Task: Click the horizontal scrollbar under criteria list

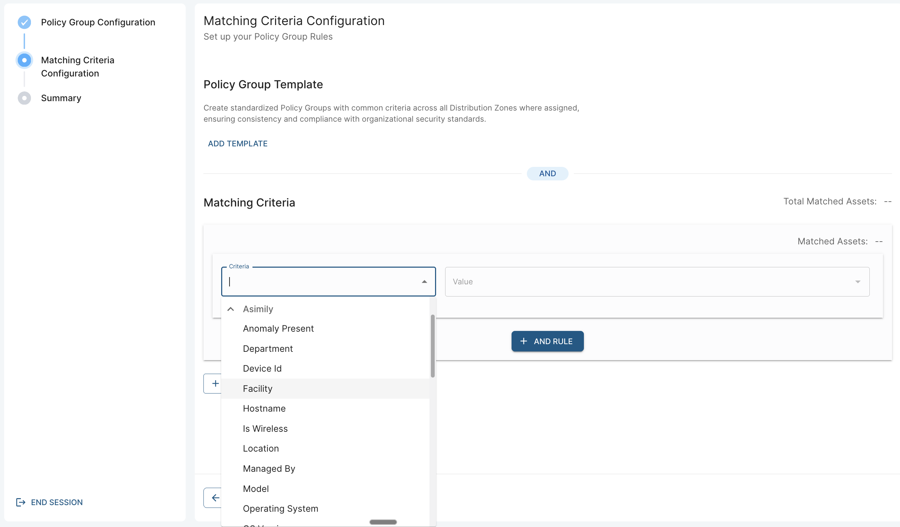Action: 383,522
